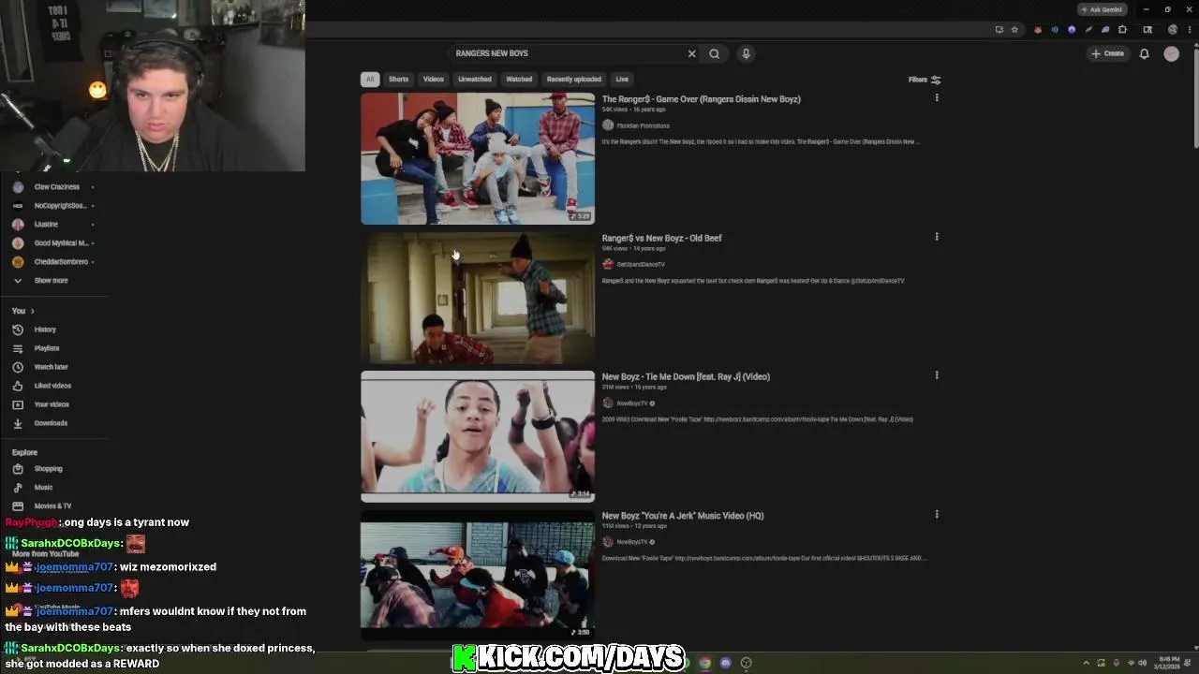
Task: Clear the search box with the X icon
Action: 692,53
